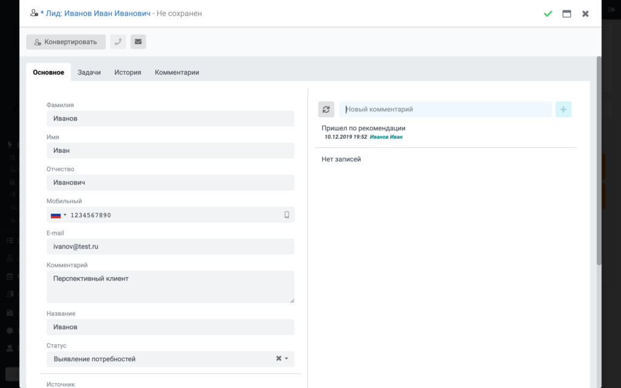Add new comment with plus button
The height and width of the screenshot is (388, 621).
pyautogui.click(x=563, y=109)
